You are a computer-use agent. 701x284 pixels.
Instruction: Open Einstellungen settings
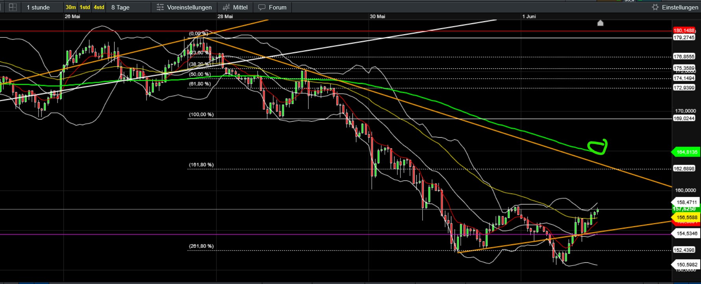pos(675,7)
